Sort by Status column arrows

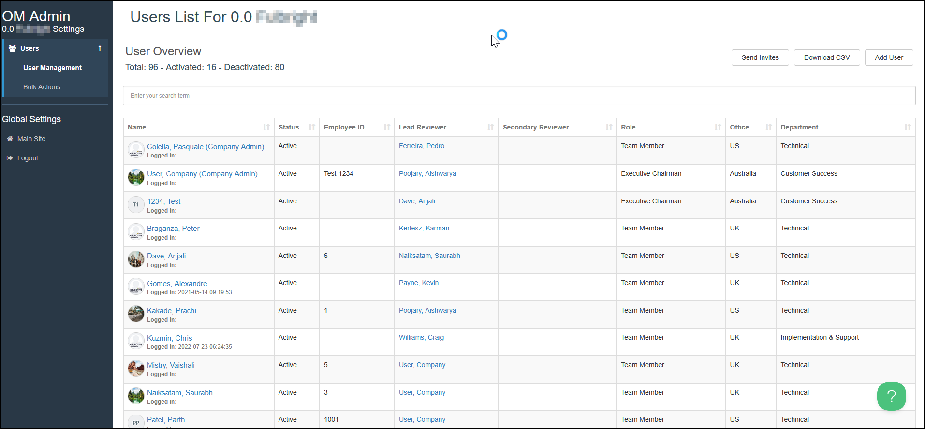click(x=312, y=127)
